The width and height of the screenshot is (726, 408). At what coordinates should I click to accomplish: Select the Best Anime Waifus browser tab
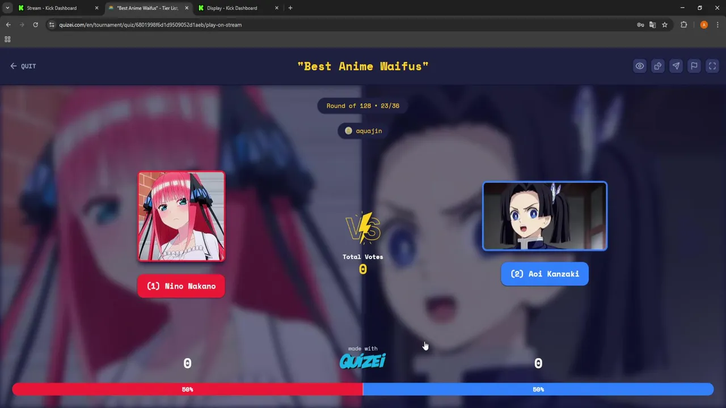[147, 8]
